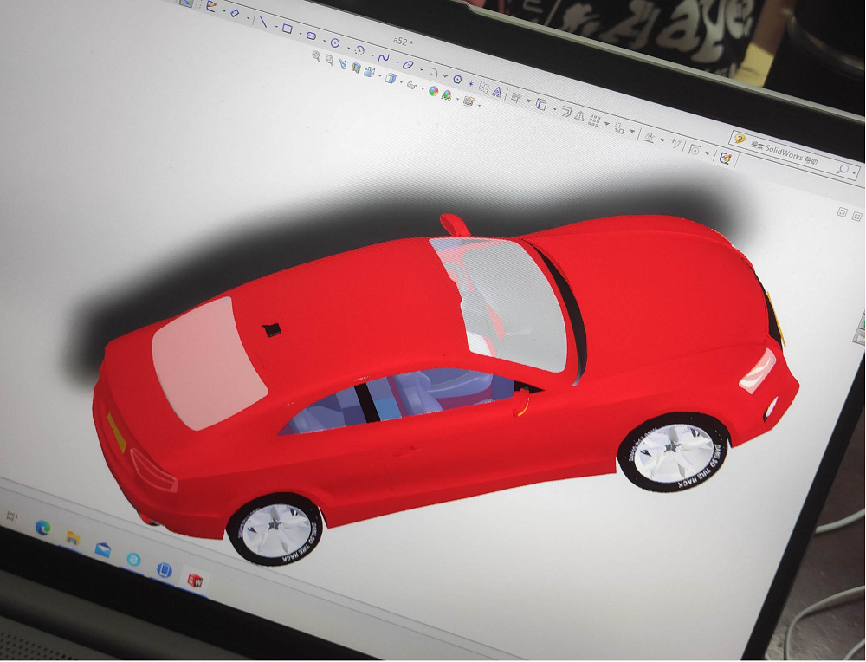Select the Repair Sketch tool
The height and width of the screenshot is (662, 866).
click(675, 144)
